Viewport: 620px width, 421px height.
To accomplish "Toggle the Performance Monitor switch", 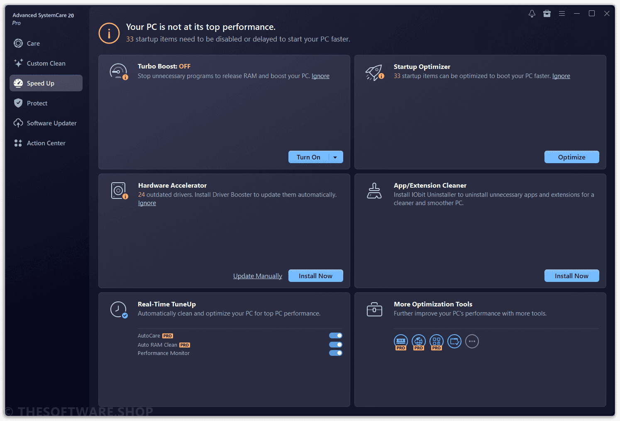I will (x=336, y=353).
